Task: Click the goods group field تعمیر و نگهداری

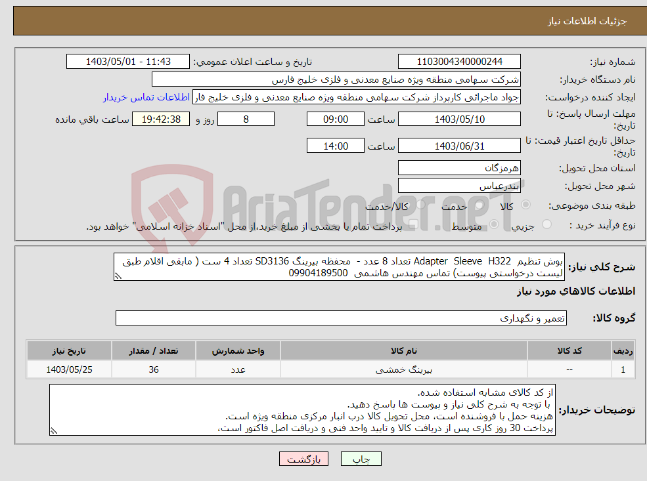Action: coord(342,318)
